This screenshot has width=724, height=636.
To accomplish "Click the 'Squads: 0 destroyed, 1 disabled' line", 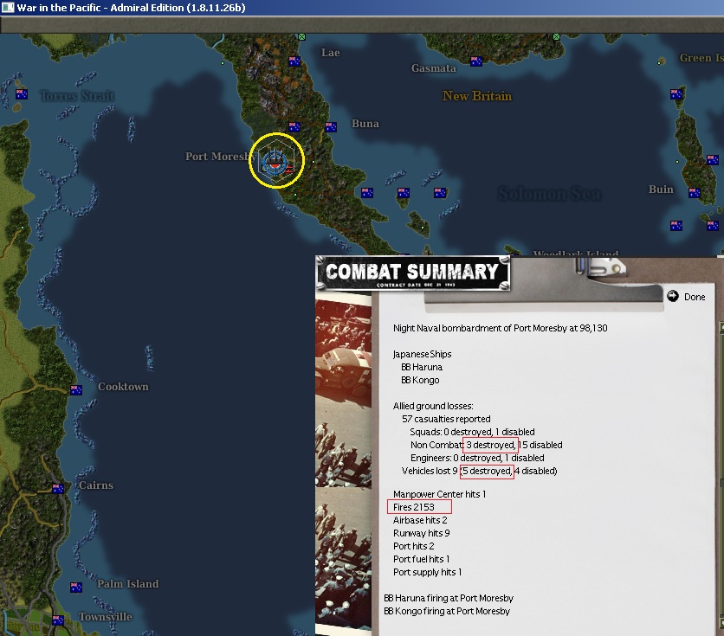I will 472,432.
